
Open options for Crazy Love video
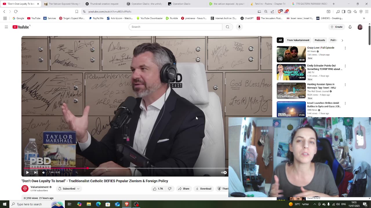pyautogui.click(x=345, y=48)
